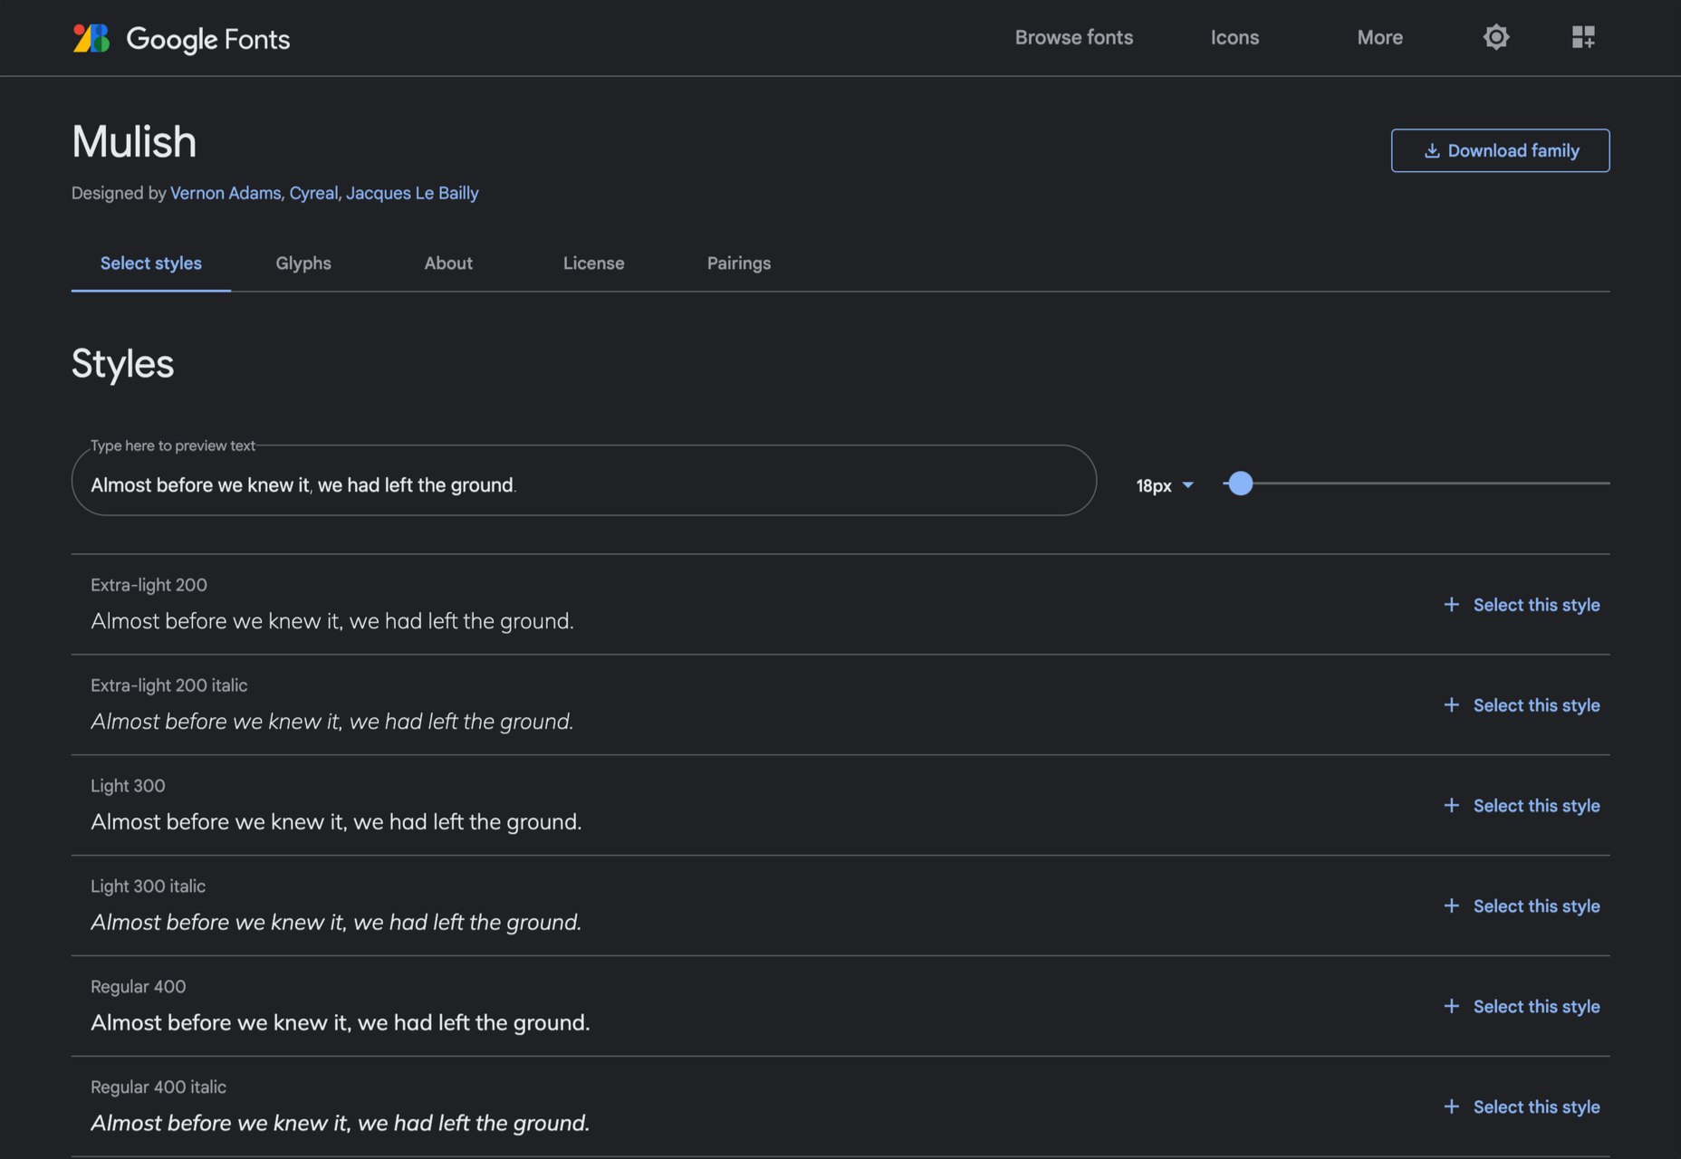The width and height of the screenshot is (1681, 1159).
Task: Select this style for Light 300 italic
Action: tap(1522, 906)
